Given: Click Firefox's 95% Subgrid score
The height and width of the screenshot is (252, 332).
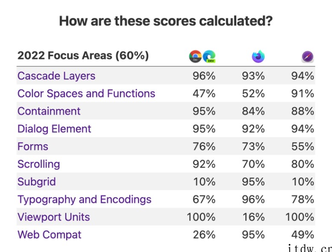Looking at the screenshot, I should pyautogui.click(x=253, y=182).
